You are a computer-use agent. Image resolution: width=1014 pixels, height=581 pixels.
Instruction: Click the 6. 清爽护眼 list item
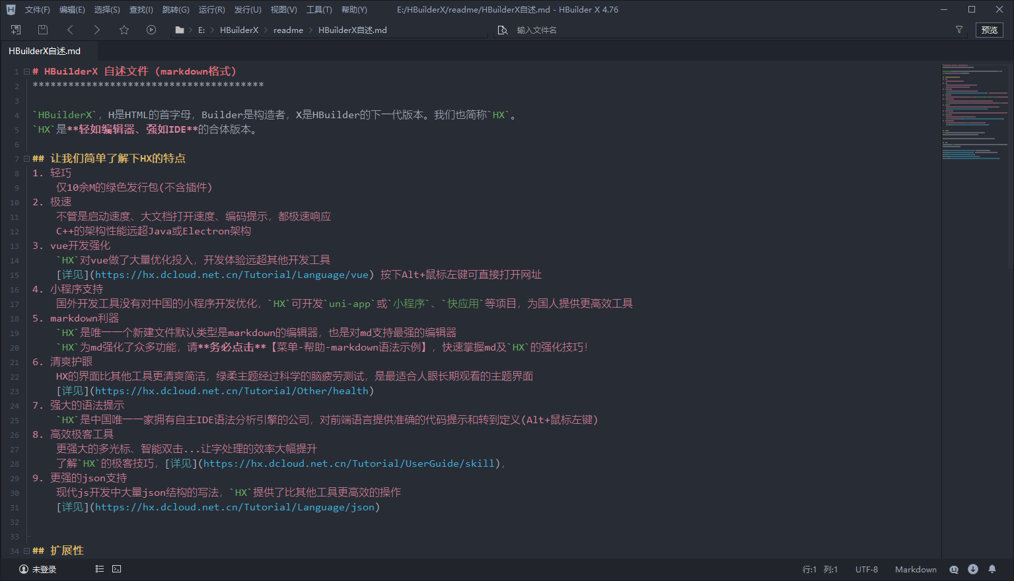[x=62, y=362]
